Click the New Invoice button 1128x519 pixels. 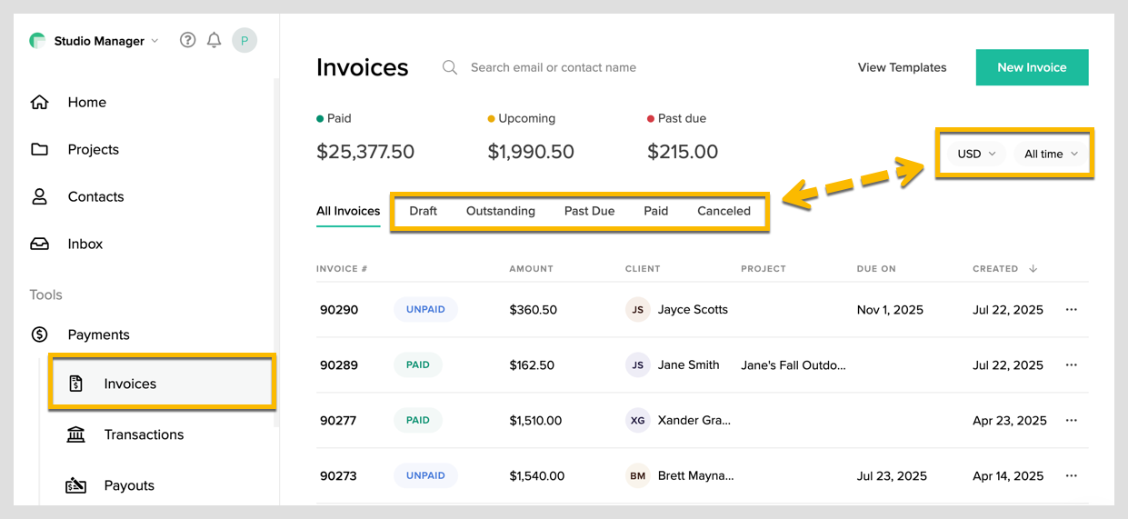coord(1032,67)
